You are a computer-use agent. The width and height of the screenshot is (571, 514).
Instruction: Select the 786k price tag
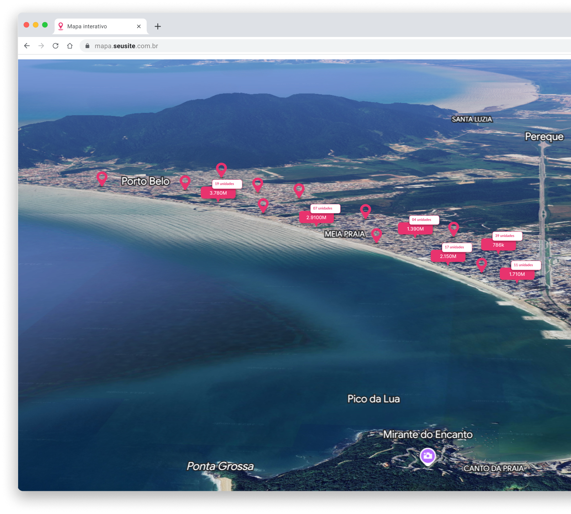(498, 245)
